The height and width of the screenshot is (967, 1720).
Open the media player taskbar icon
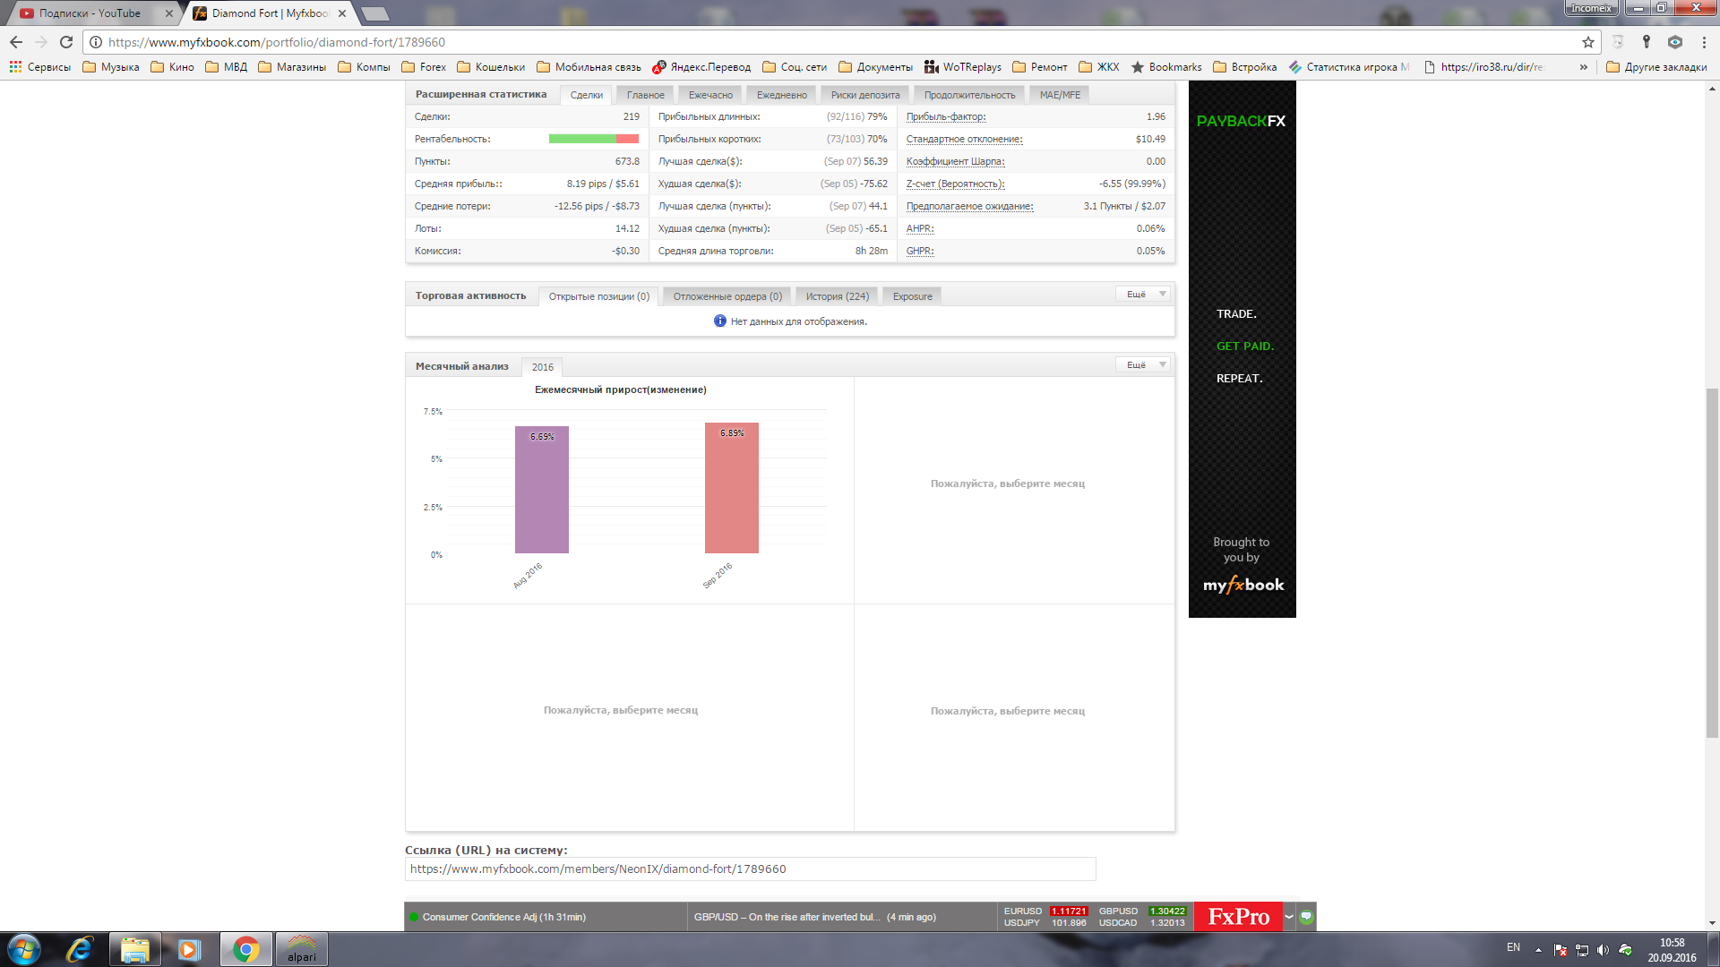(189, 949)
